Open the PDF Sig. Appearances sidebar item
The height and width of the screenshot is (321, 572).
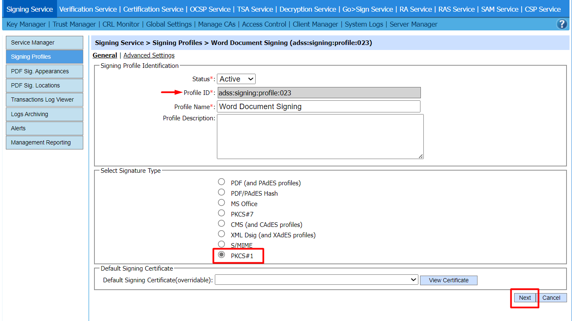click(45, 71)
